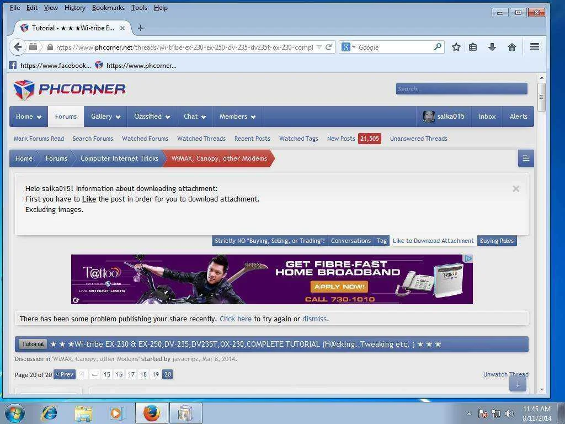Screen dimensions: 565x424
Task: Open the breadcrumb quick navigation list icon
Action: pos(526,158)
